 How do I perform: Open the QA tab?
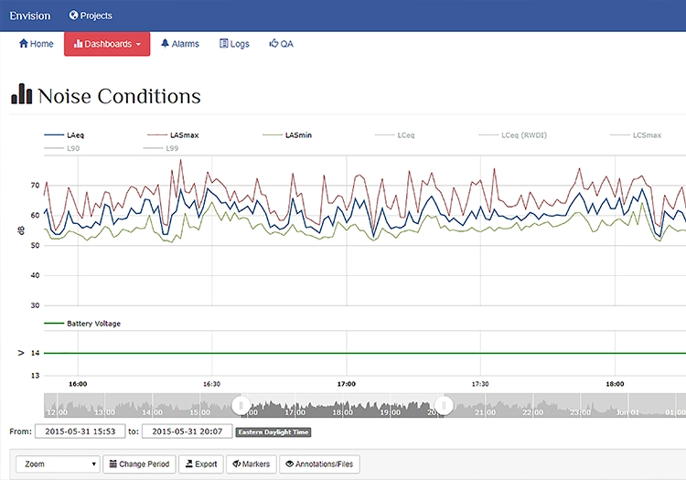(x=281, y=44)
